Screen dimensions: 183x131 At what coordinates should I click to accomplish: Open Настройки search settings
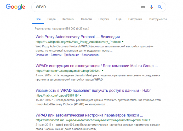[x=135, y=19]
